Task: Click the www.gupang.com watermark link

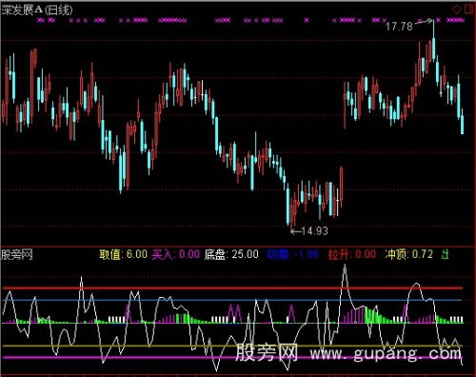Action: (386, 353)
